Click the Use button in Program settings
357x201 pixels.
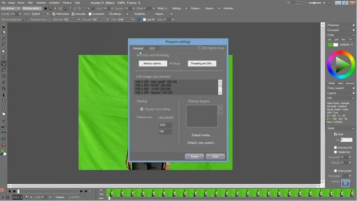(x=215, y=156)
